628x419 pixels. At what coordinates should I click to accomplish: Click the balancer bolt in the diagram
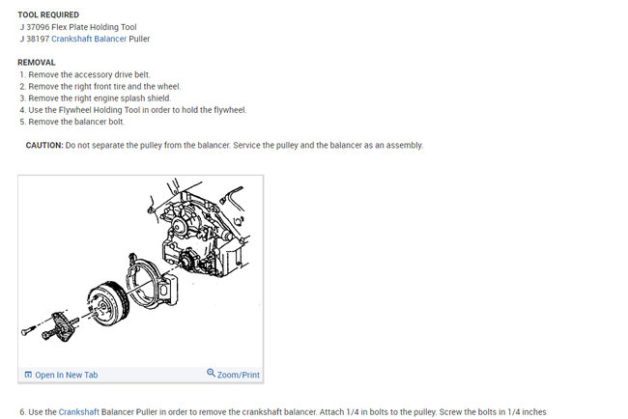[x=28, y=330]
